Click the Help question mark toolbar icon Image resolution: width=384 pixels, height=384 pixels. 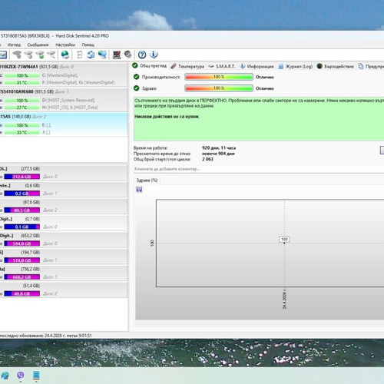point(142,55)
